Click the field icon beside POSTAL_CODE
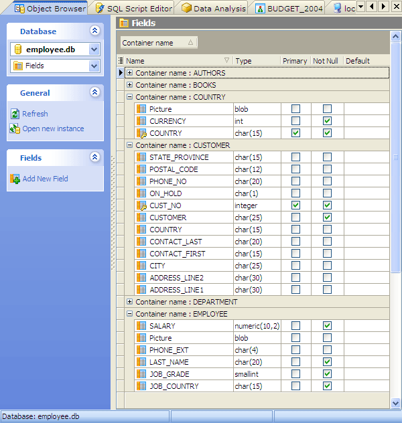Screen dimensions: 402x423 point(141,169)
